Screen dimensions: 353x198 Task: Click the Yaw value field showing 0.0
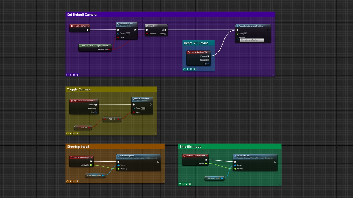245,34
